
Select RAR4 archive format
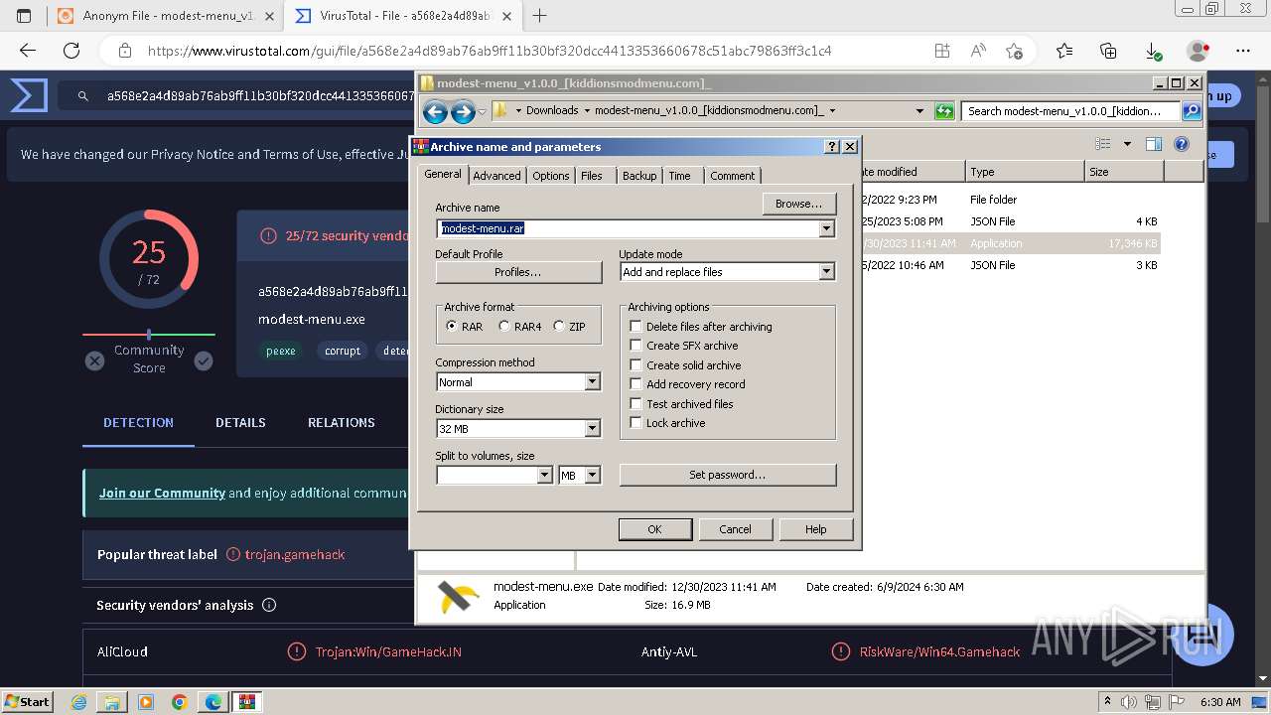pyautogui.click(x=504, y=327)
